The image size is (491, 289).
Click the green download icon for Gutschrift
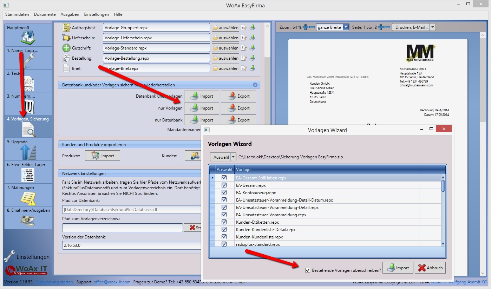click(252, 48)
